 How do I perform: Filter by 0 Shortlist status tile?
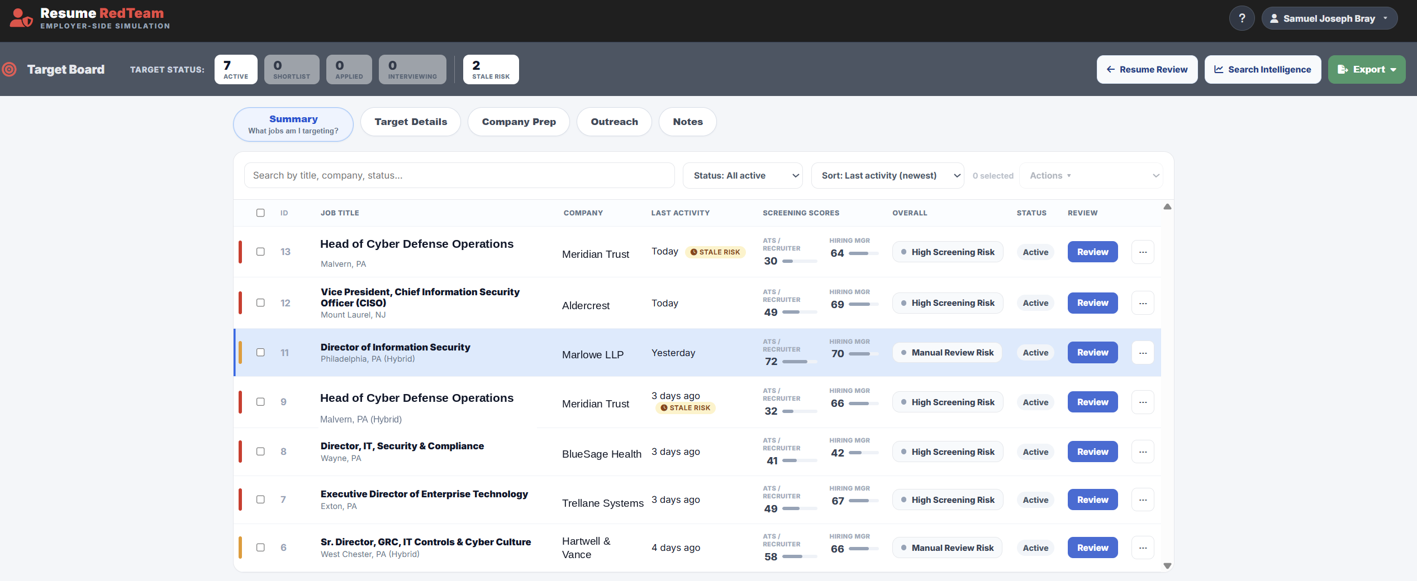click(x=292, y=70)
